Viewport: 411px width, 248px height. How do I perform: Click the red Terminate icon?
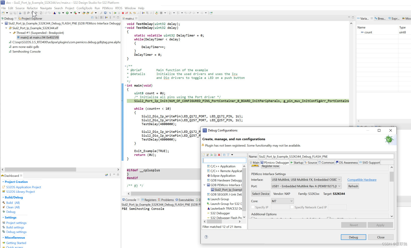(123, 13)
